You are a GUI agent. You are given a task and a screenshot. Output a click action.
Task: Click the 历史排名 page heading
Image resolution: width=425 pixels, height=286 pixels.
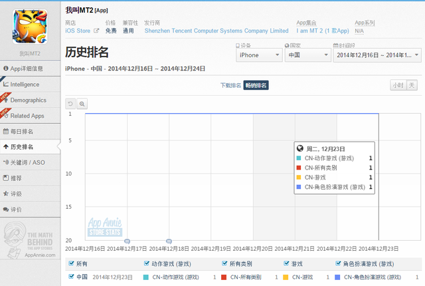tap(87, 52)
